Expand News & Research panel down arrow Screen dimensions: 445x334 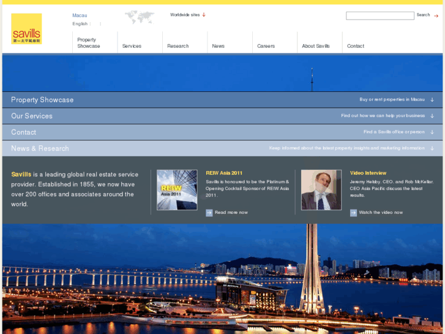(x=432, y=148)
